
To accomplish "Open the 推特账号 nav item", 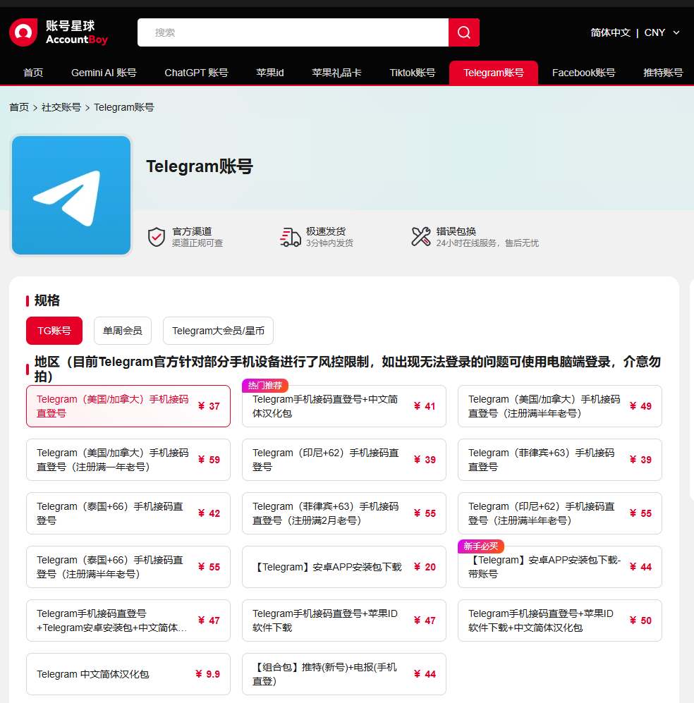I will point(663,73).
